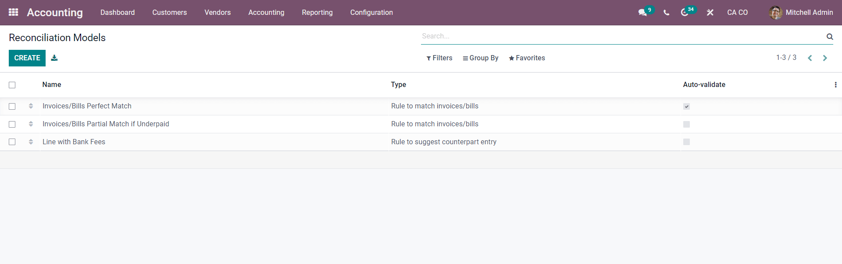Screen dimensions: 842x264
Task: Click the debug tools cross icon
Action: click(x=710, y=13)
